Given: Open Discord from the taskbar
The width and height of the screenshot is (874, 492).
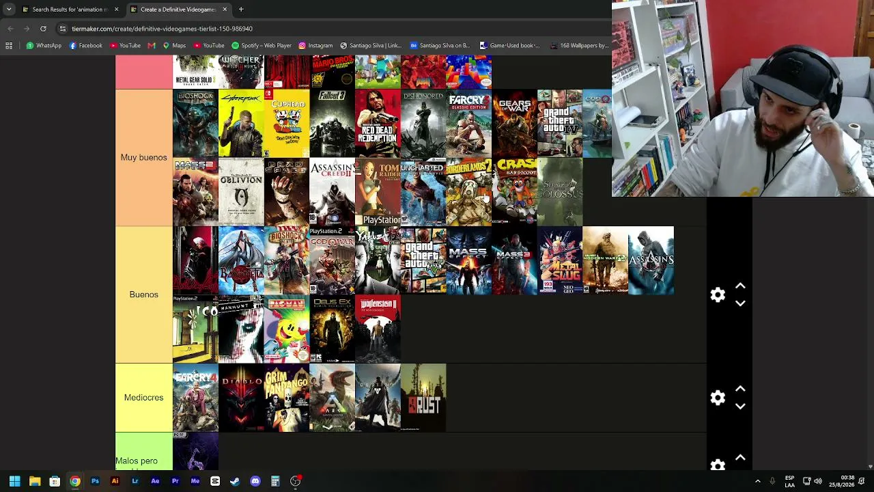Looking at the screenshot, I should point(255,481).
